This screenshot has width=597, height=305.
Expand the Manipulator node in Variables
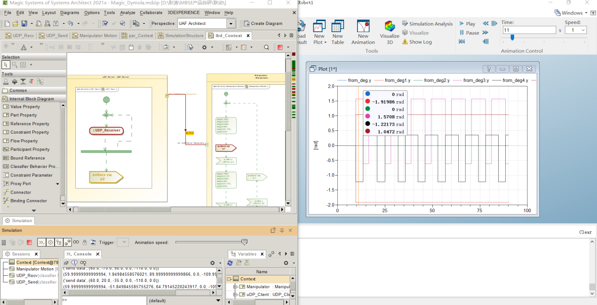(x=236, y=287)
